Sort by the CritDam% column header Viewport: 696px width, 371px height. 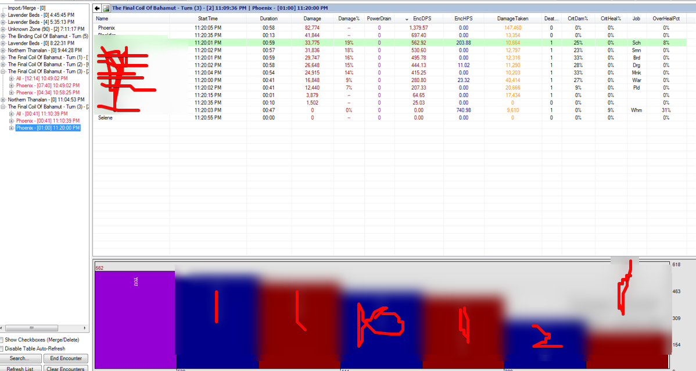(577, 19)
